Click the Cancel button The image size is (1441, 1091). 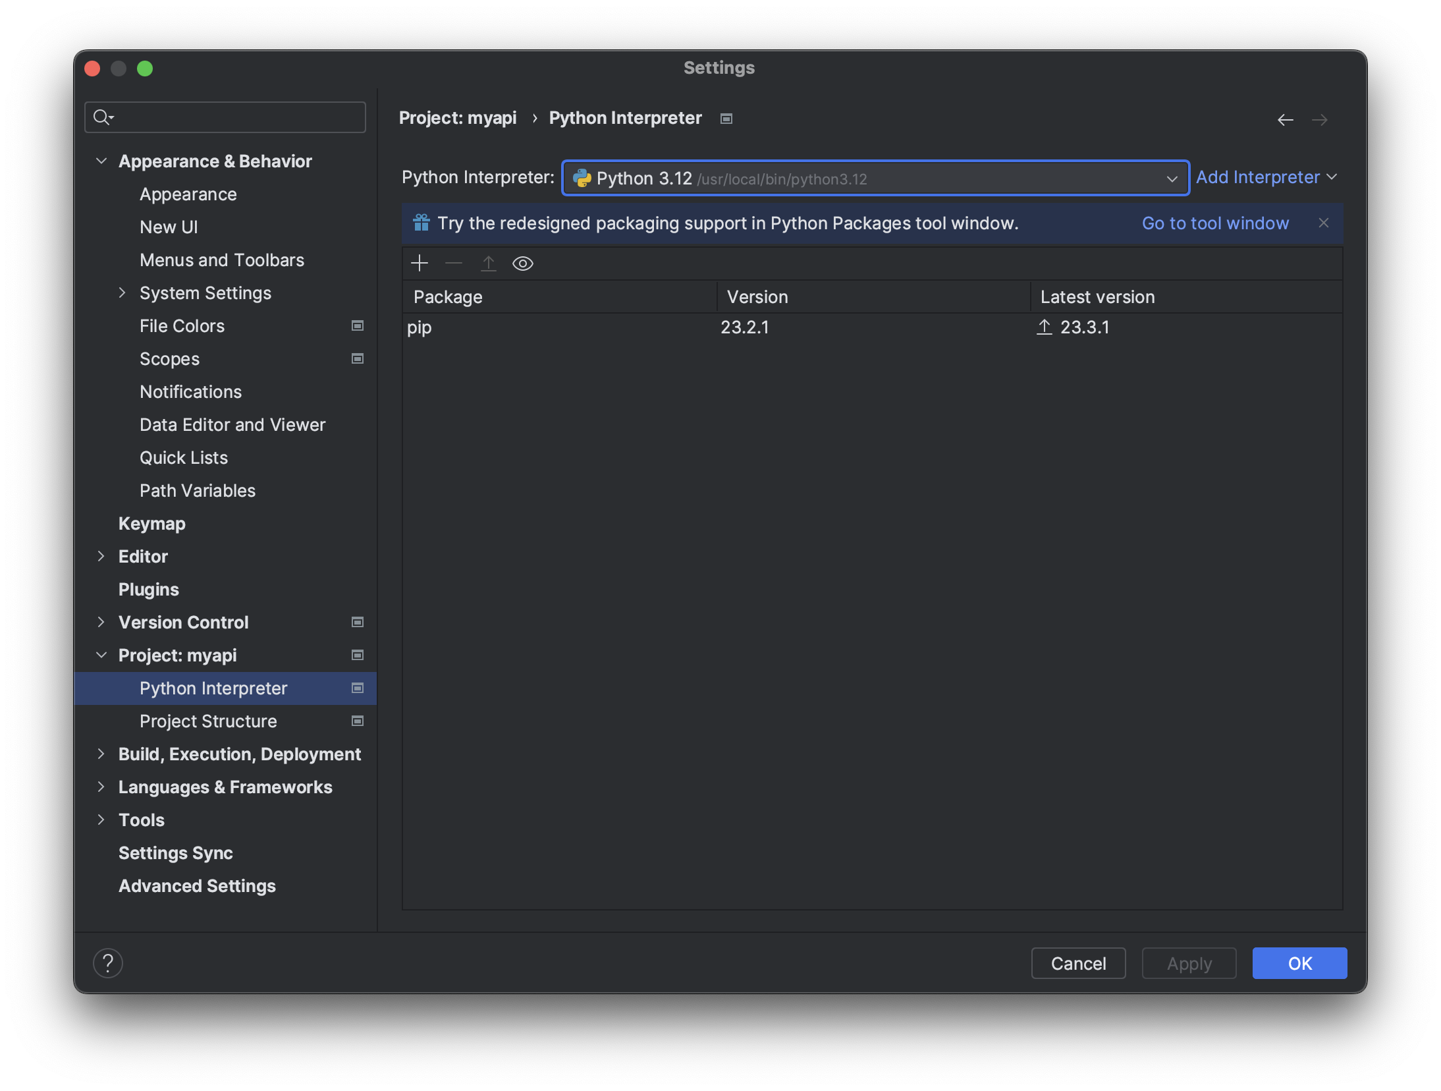tap(1078, 963)
